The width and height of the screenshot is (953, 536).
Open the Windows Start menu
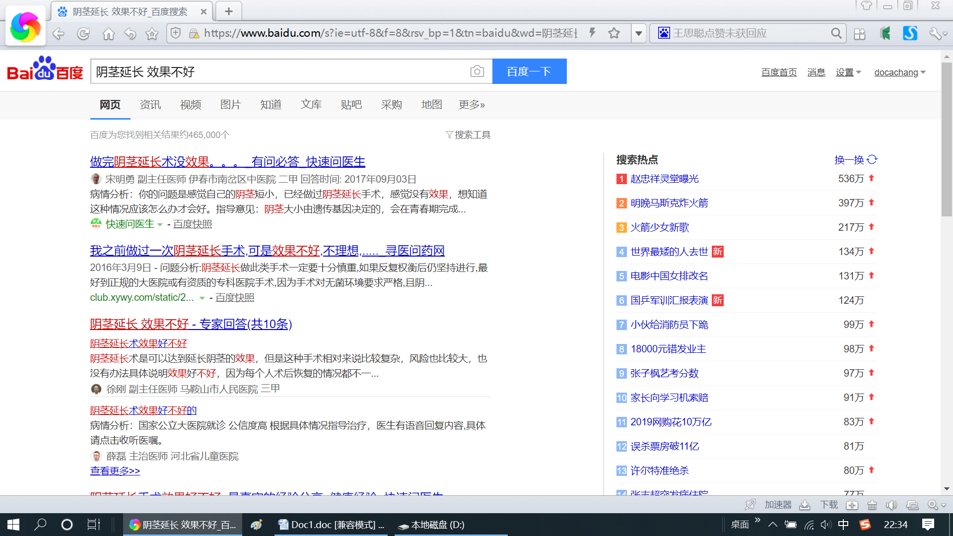[13, 525]
